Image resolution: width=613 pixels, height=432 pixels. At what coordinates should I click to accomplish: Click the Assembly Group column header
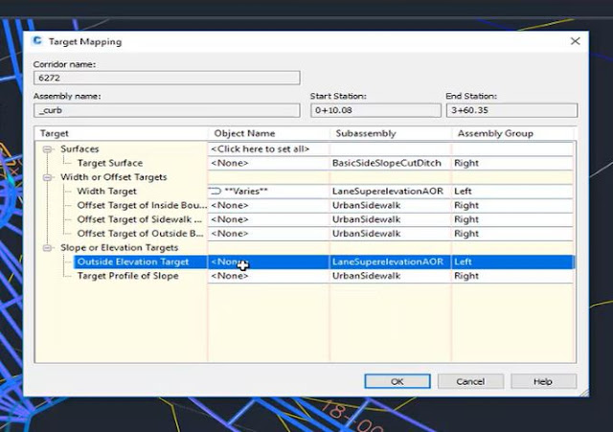513,133
